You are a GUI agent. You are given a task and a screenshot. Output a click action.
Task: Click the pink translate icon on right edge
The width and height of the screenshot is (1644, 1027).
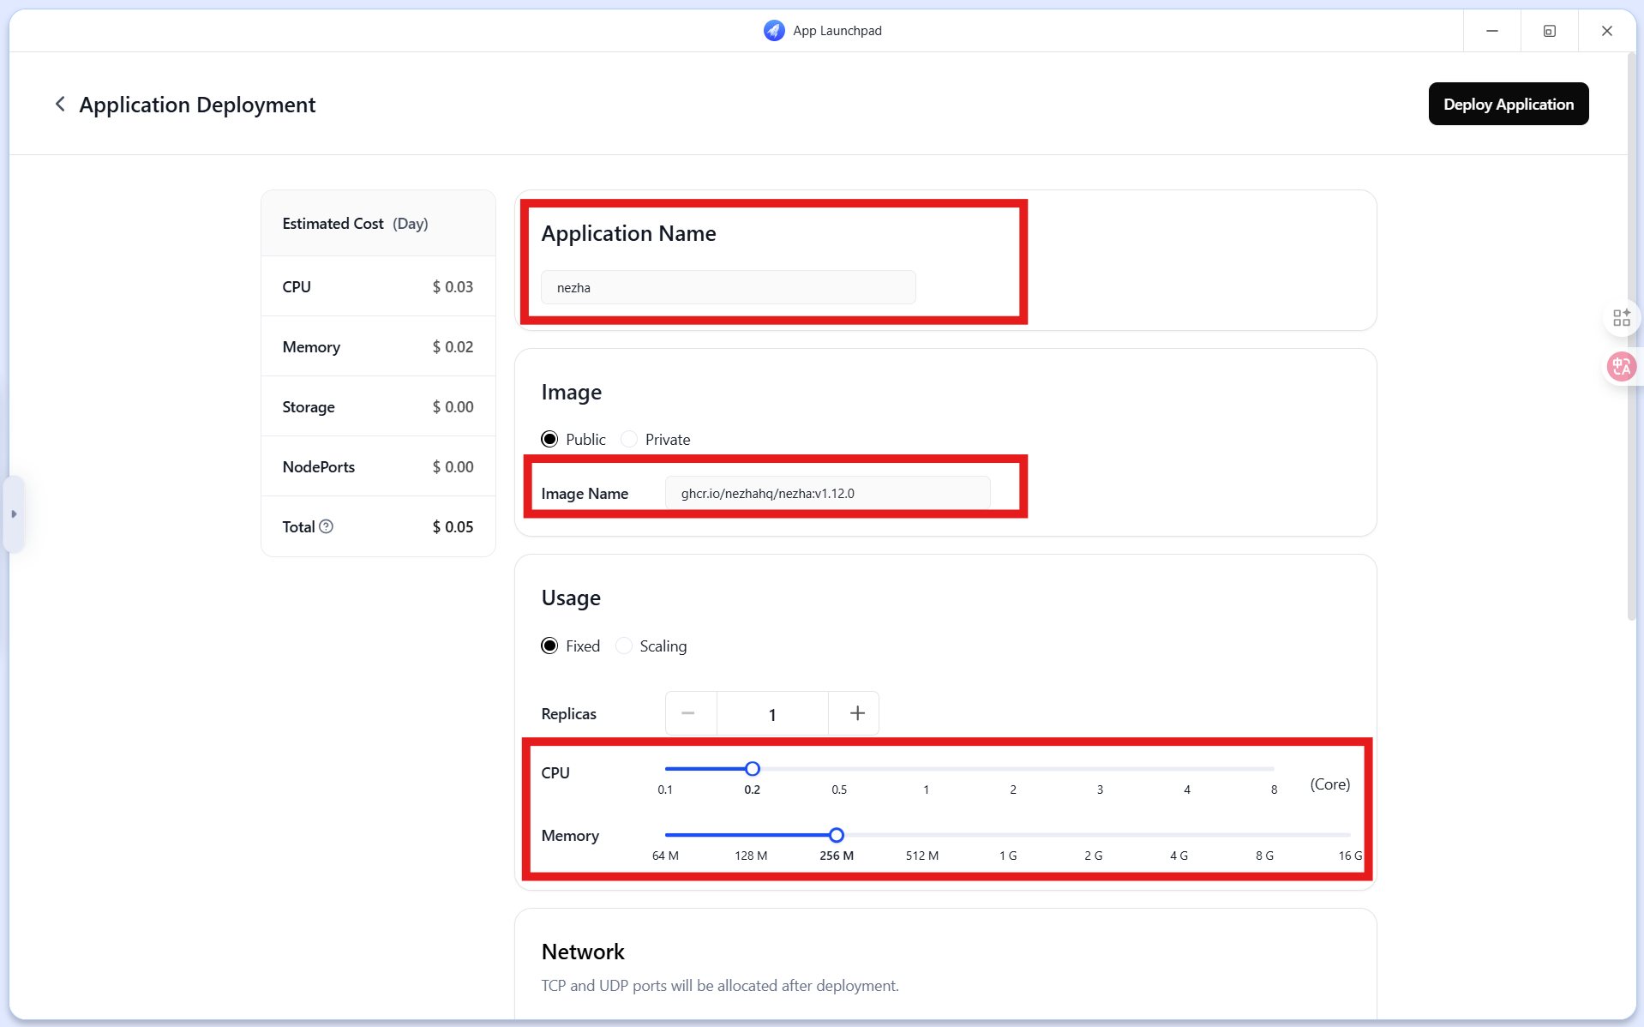(1622, 367)
